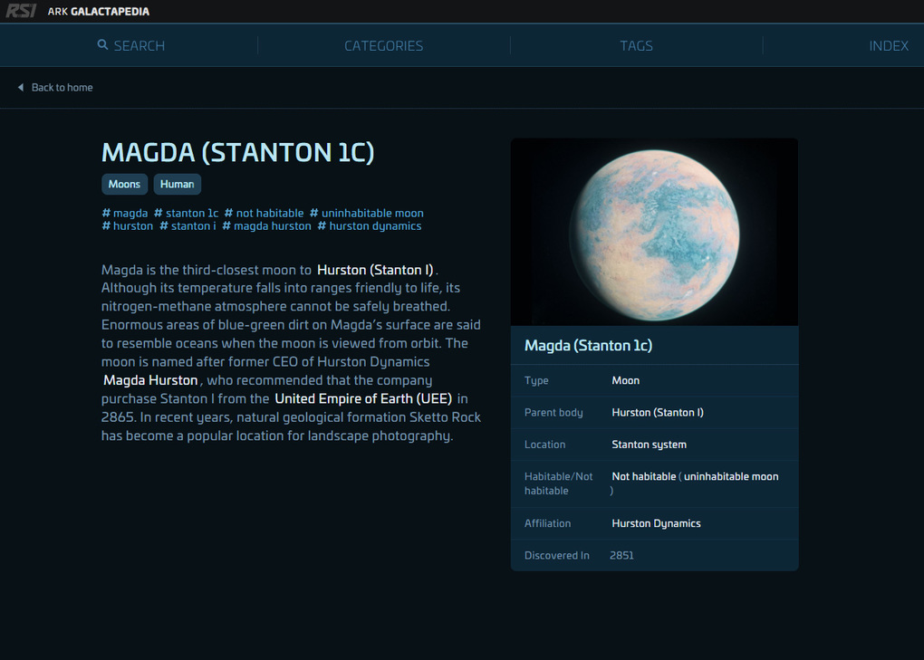Viewport: 924px width, 660px height.
Task: Click Back to home link
Action: [x=62, y=88]
